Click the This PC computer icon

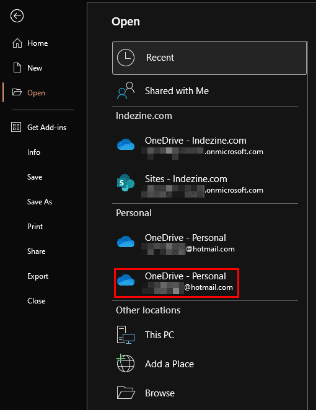126,334
